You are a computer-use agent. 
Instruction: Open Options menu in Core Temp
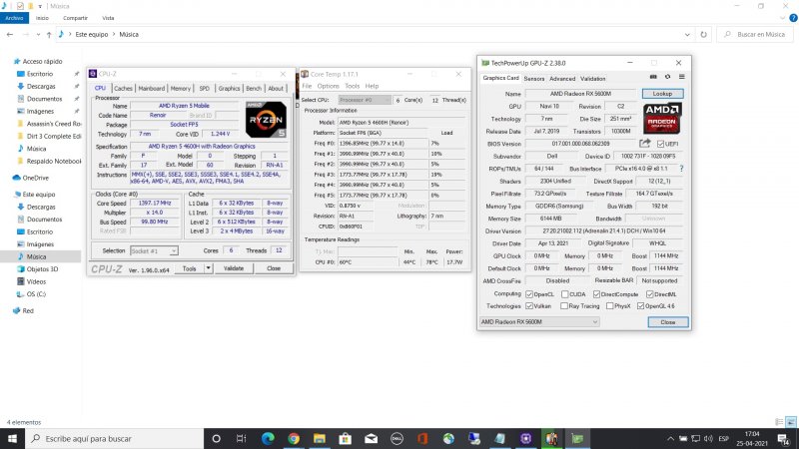[x=328, y=86]
